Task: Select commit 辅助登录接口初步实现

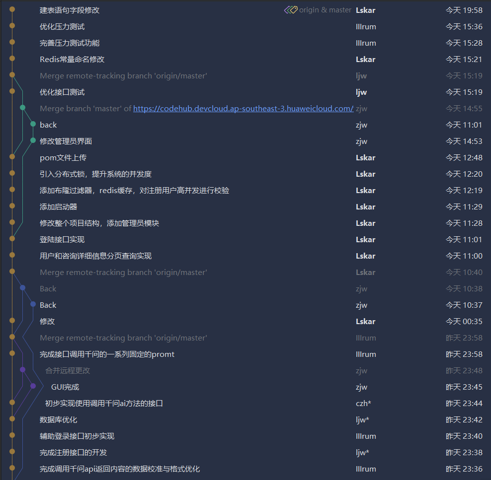Action: point(77,436)
